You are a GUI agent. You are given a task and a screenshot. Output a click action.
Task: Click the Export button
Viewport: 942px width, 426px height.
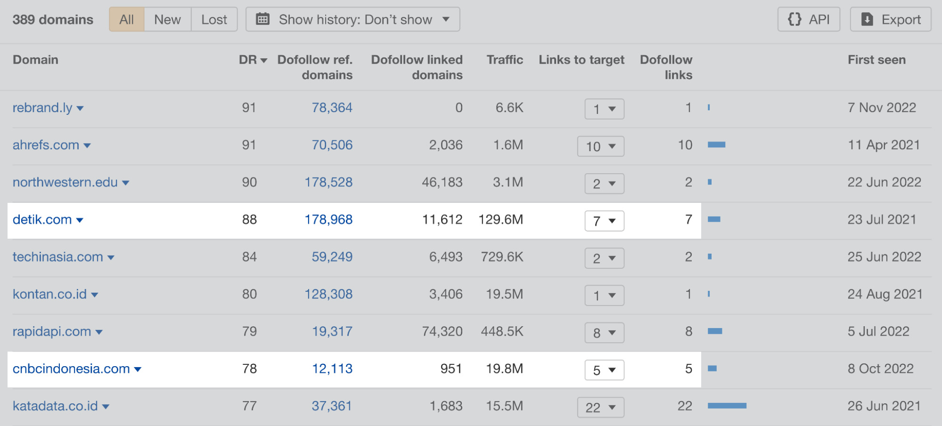pos(890,19)
